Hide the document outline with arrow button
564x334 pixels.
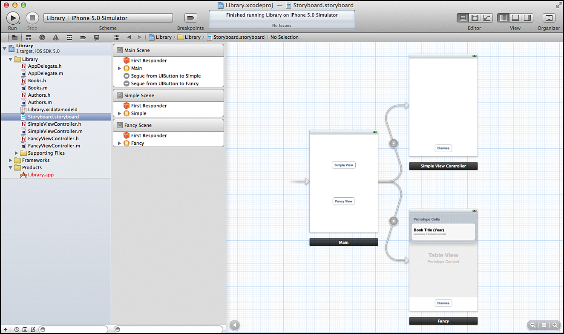[234, 325]
